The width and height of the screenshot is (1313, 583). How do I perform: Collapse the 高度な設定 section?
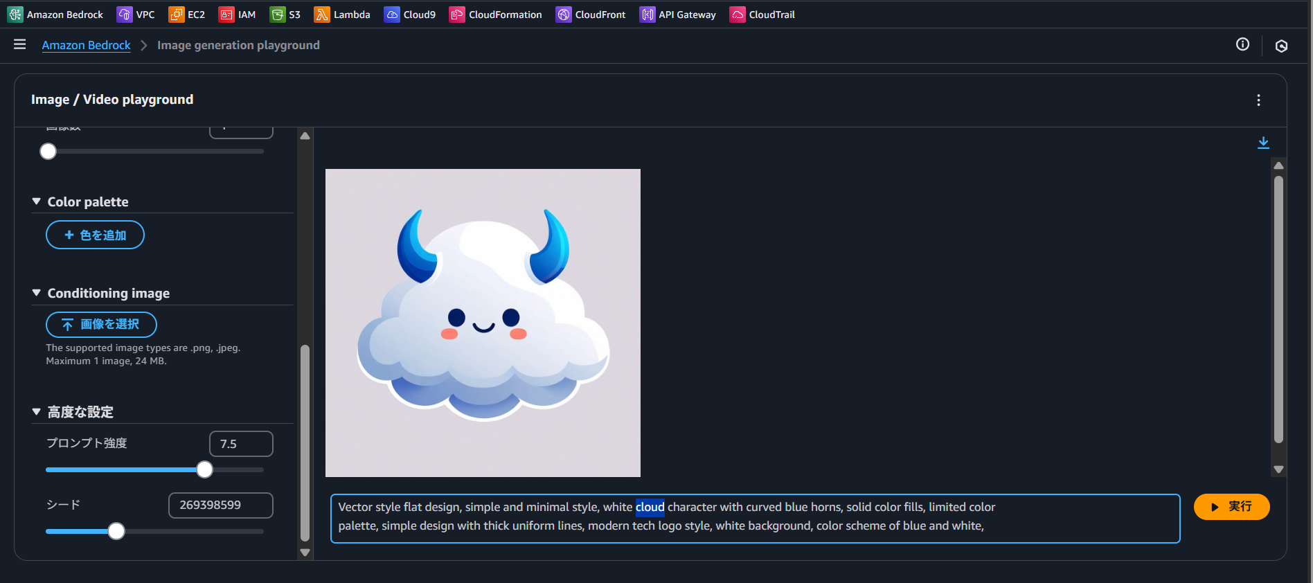37,412
